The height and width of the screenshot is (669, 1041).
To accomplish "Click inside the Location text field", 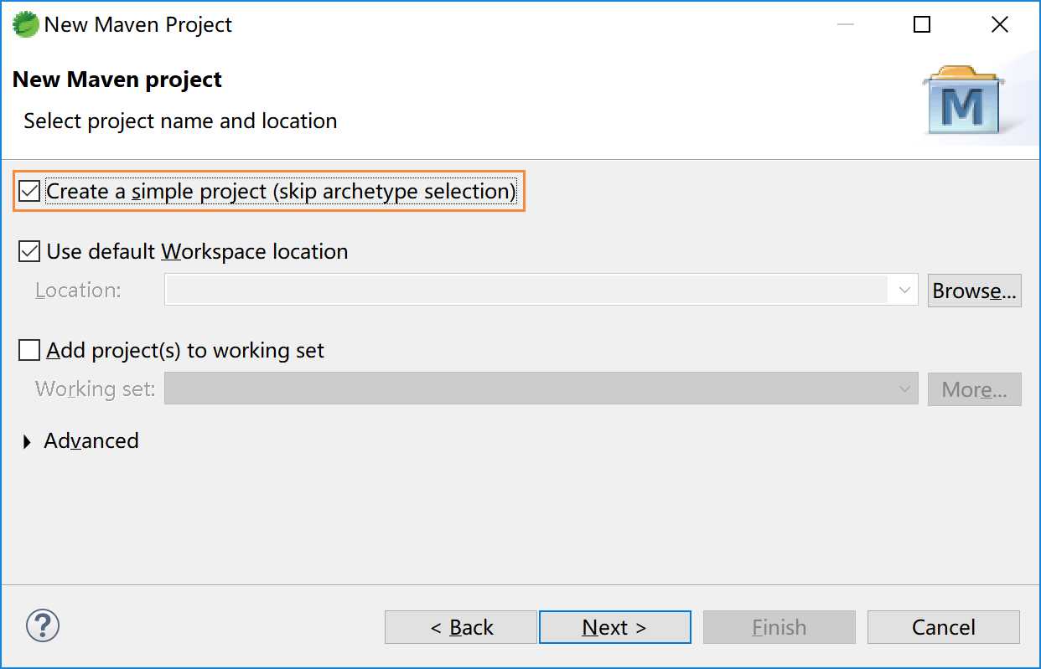I will click(x=528, y=291).
